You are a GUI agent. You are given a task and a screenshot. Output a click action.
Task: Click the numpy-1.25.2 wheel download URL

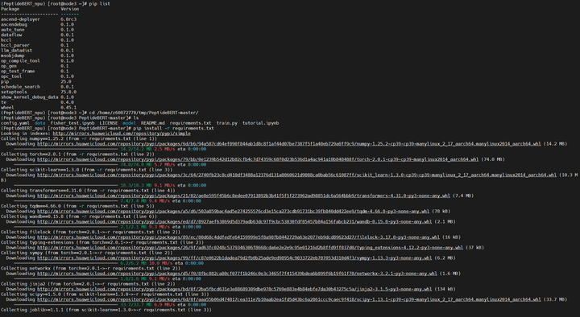(289, 144)
